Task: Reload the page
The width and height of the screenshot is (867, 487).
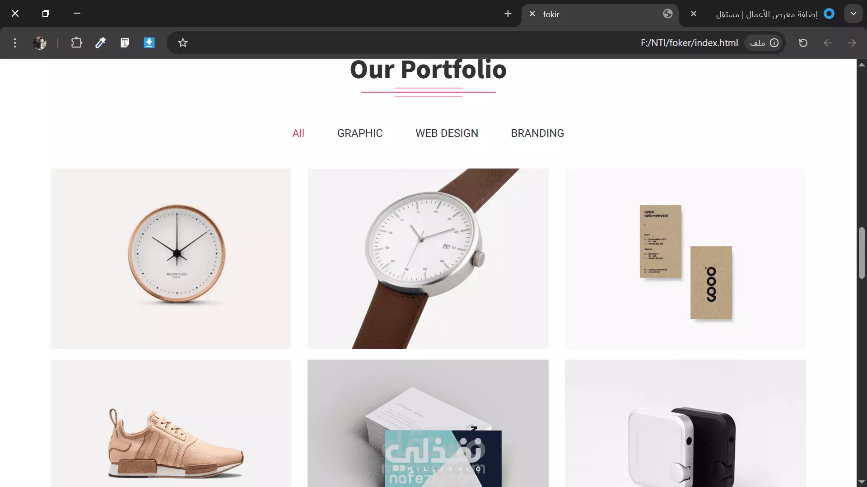Action: [803, 43]
